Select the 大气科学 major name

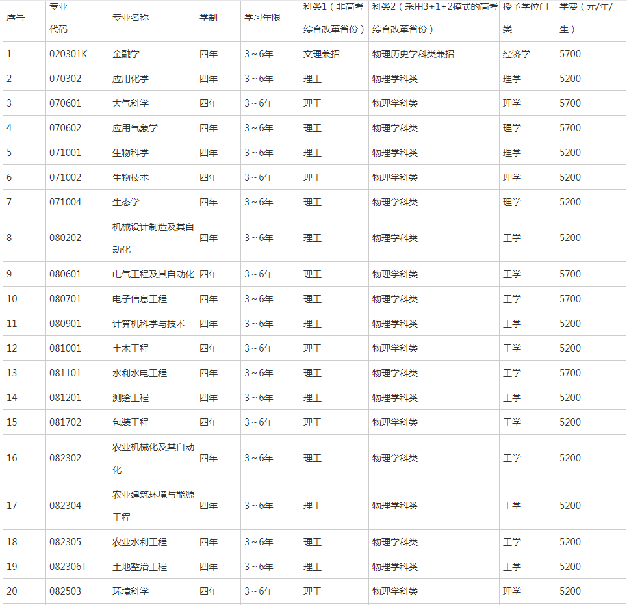point(131,103)
